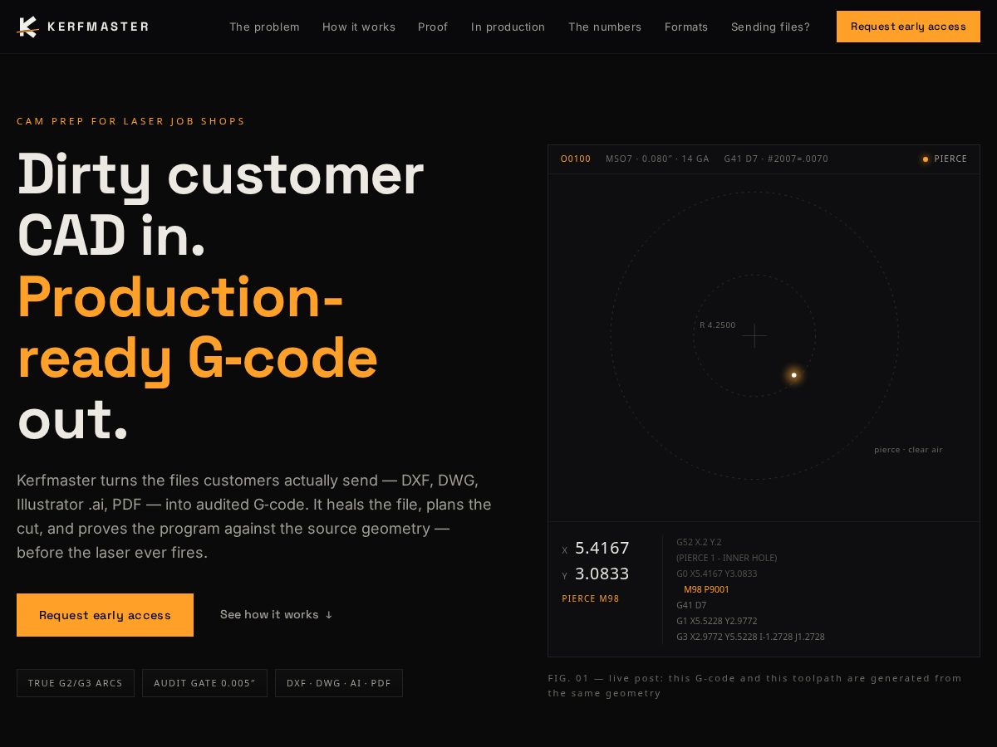The image size is (997, 747).
Task: Click the 'PIERCE M98' readout
Action: coord(591,598)
